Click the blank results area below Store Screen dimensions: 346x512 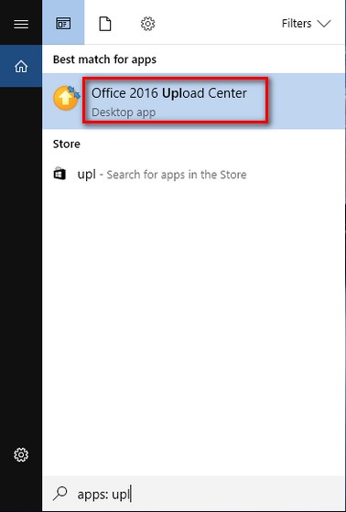coord(194,326)
